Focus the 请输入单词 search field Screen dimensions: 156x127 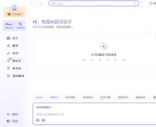coord(94,3)
